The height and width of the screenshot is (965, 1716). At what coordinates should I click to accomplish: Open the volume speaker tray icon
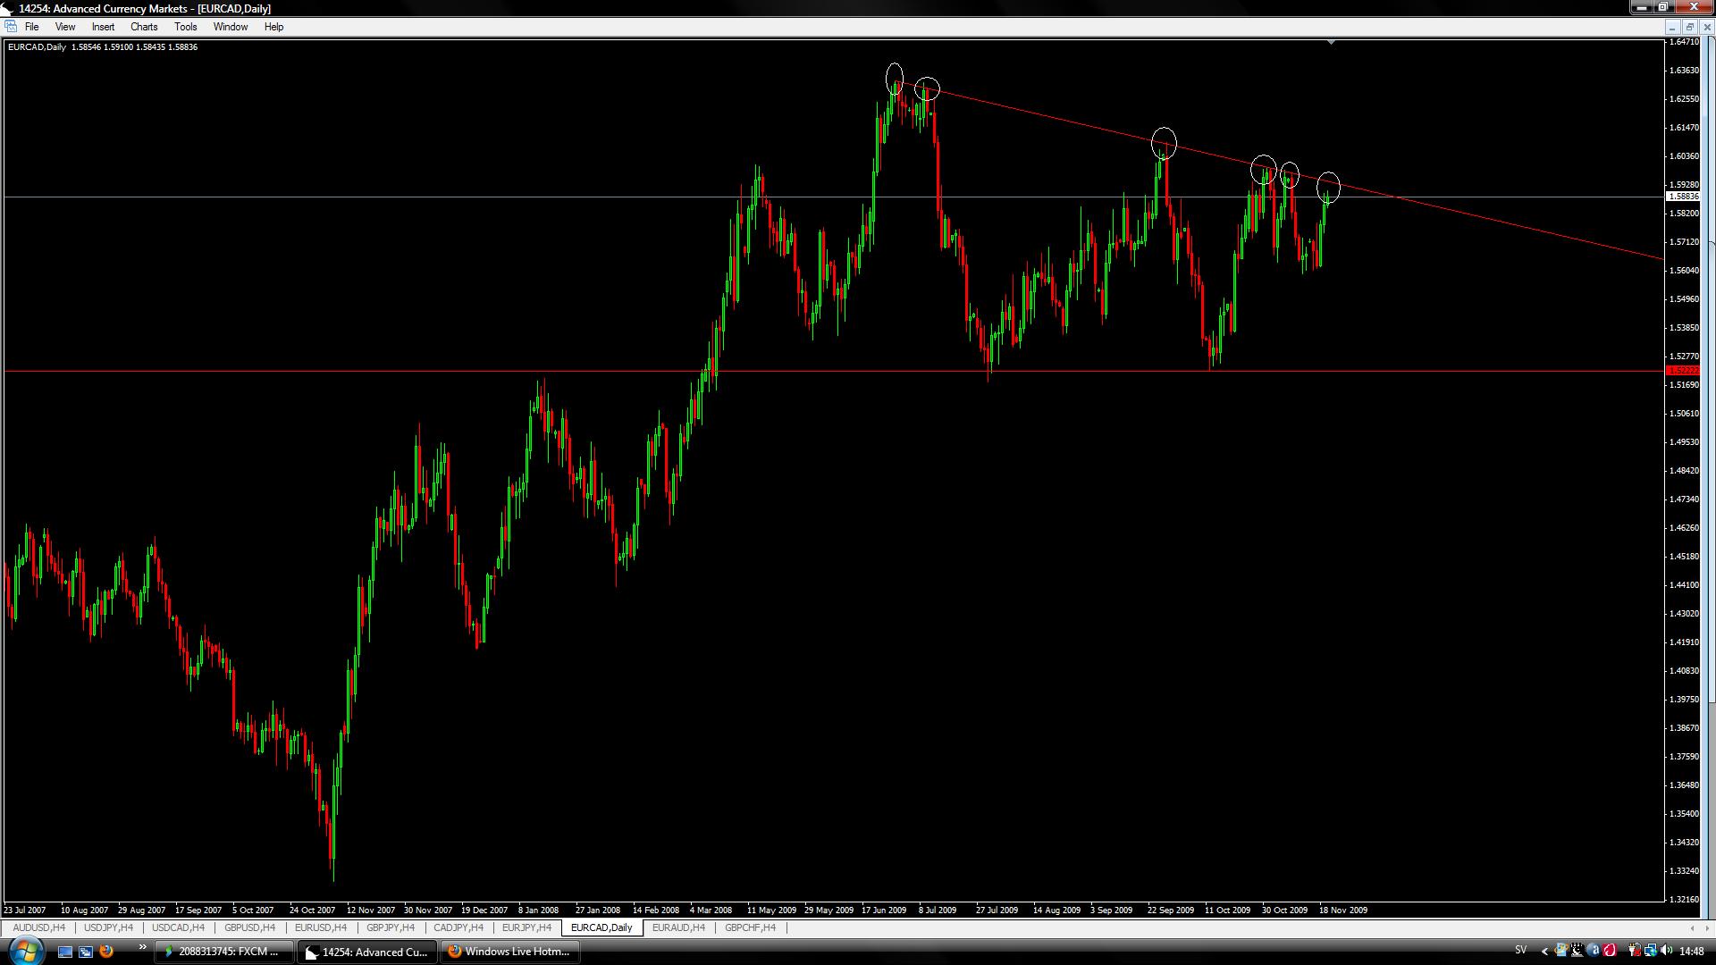tap(1666, 950)
